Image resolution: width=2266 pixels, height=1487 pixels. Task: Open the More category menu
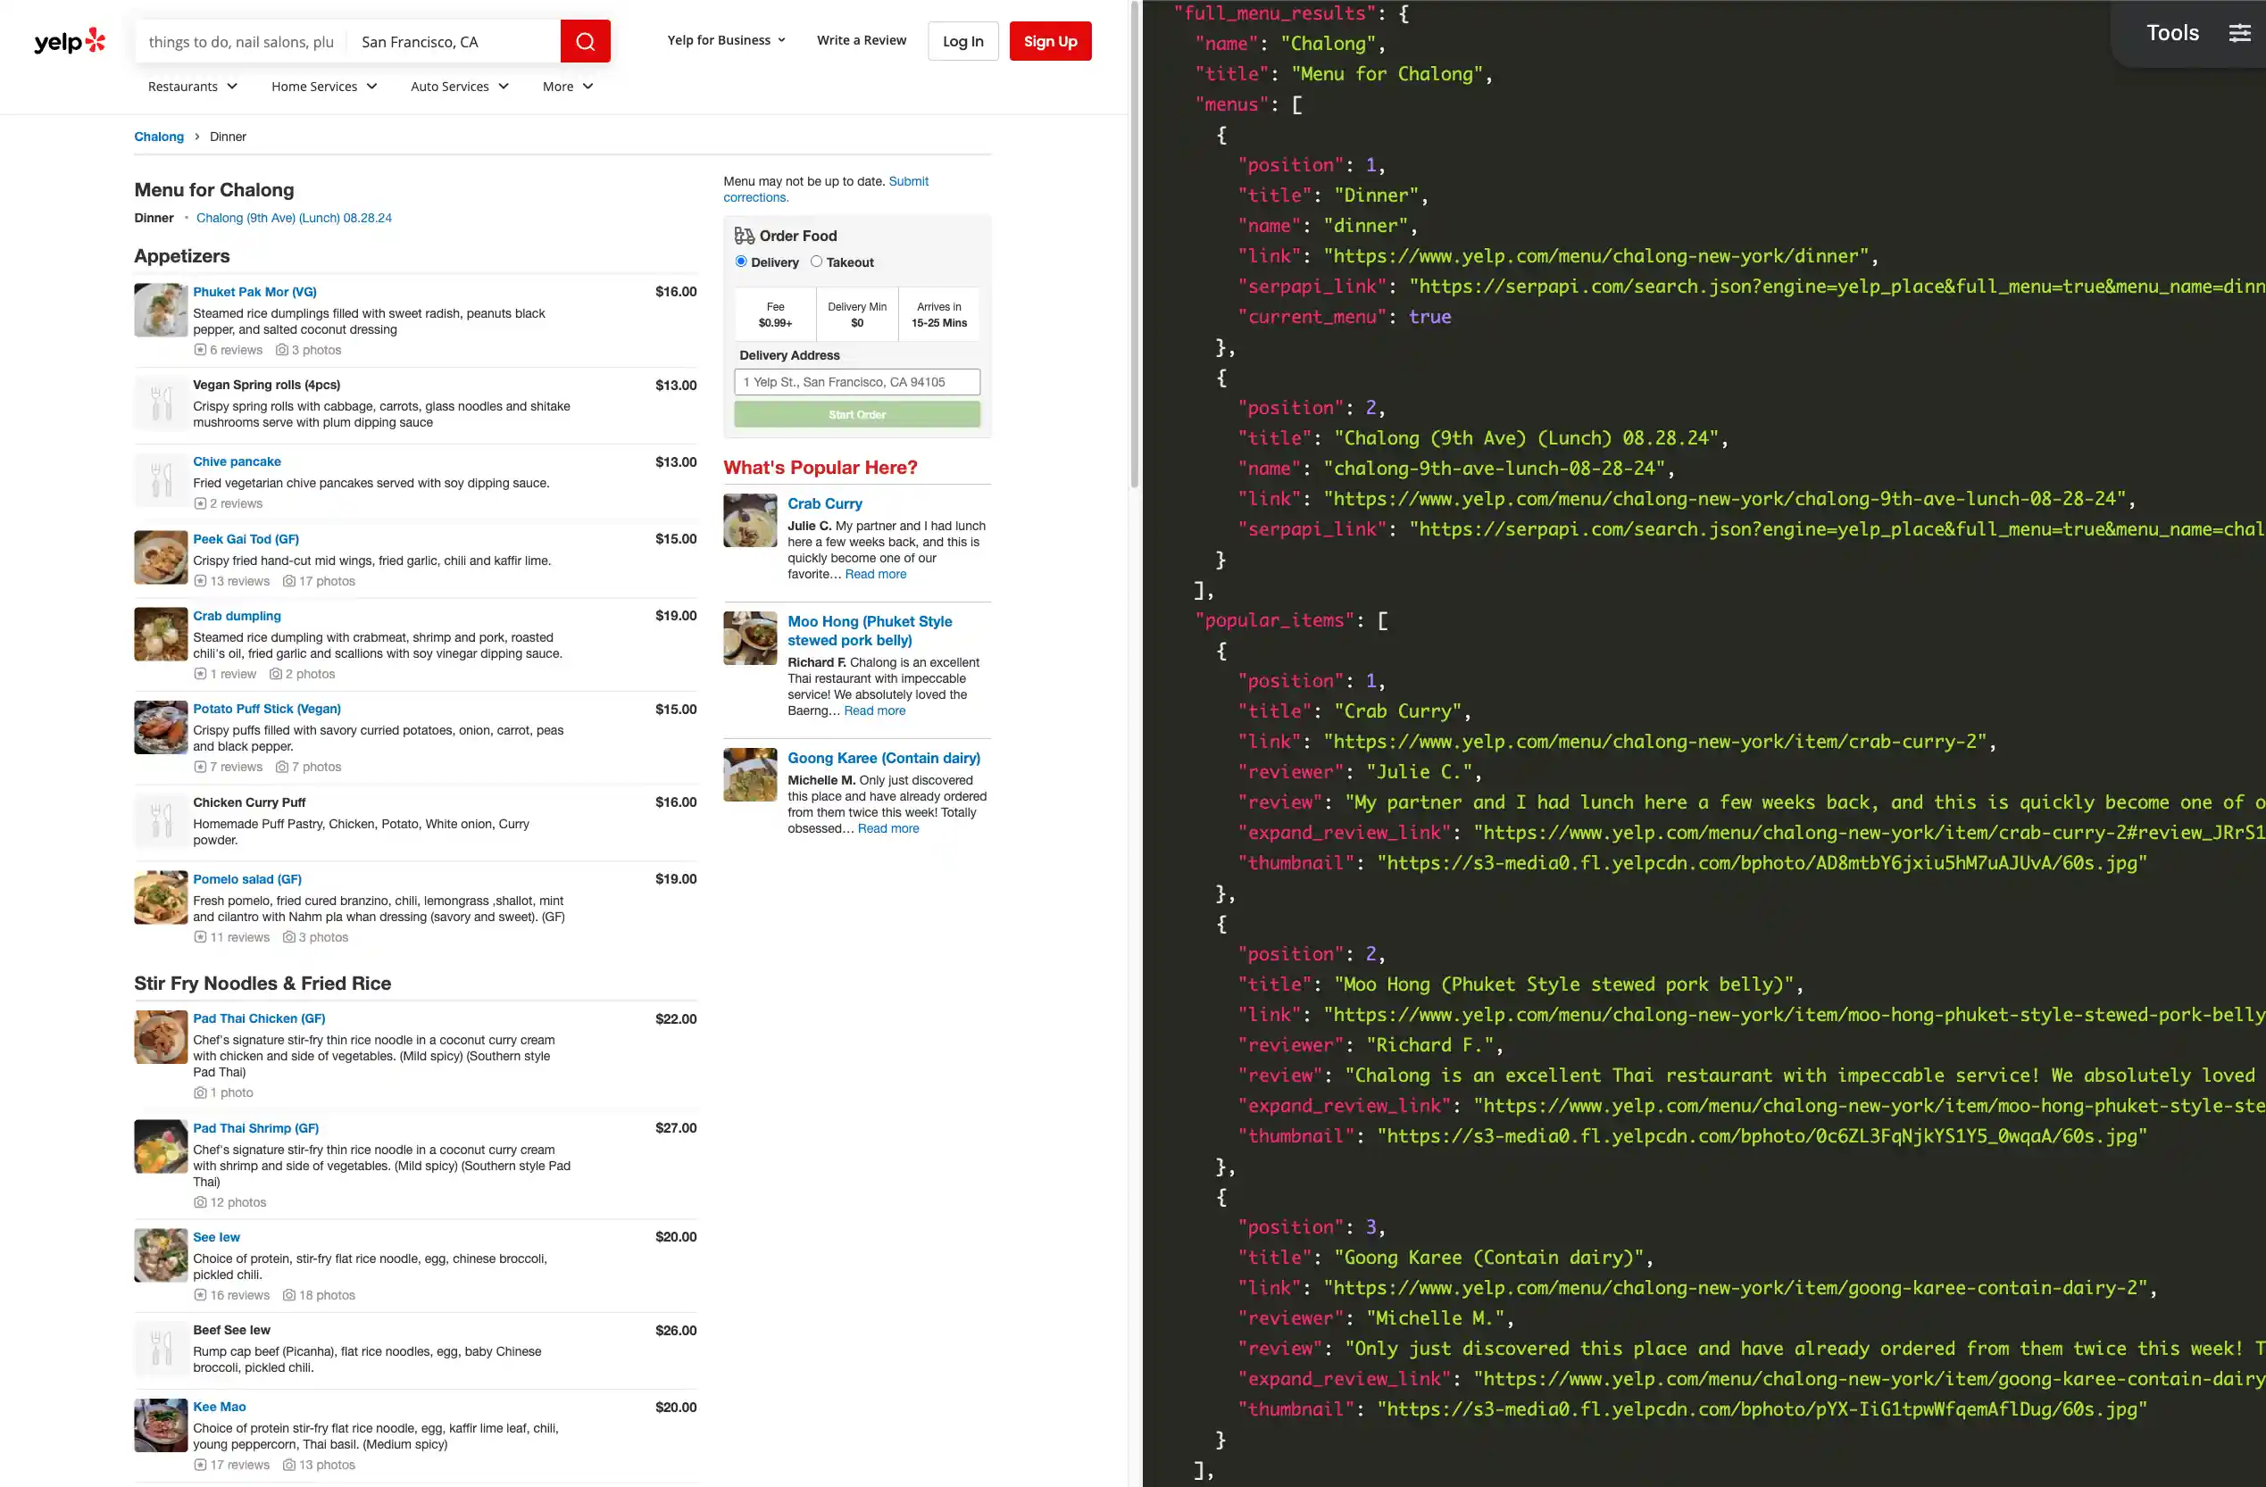coord(568,87)
